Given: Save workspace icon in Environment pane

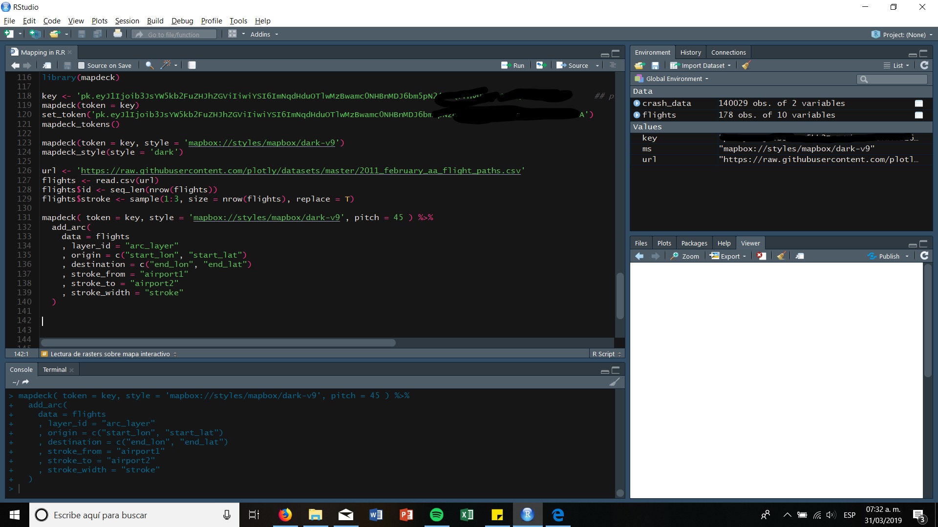Looking at the screenshot, I should click(655, 65).
